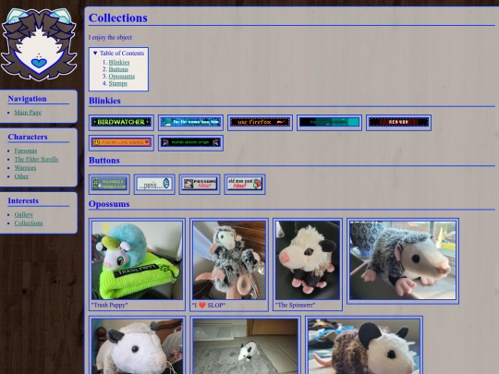This screenshot has height=374, width=499.
Task: Open The Elder Scrolls link
Action: click(36, 160)
